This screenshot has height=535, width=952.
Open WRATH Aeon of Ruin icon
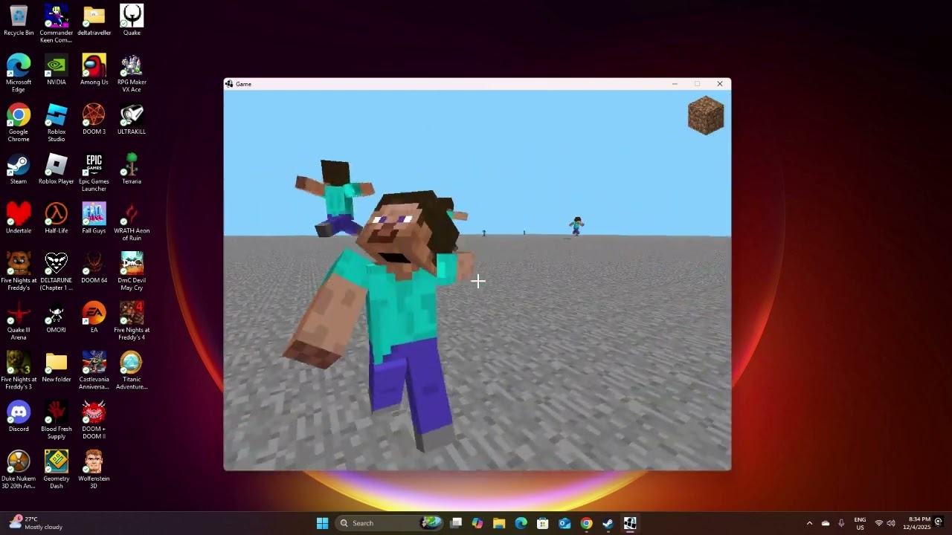point(132,222)
